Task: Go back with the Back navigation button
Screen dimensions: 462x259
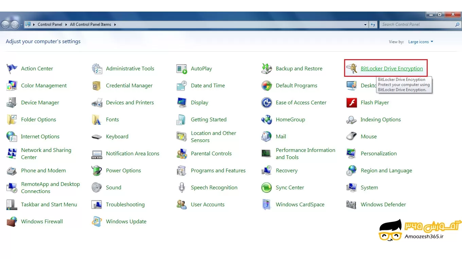Action: click(x=5, y=24)
